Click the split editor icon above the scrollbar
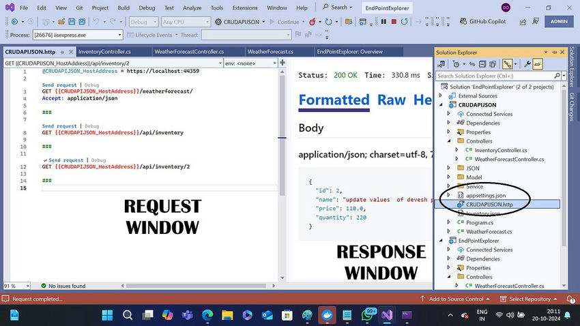580x326 pixels. click(x=282, y=63)
